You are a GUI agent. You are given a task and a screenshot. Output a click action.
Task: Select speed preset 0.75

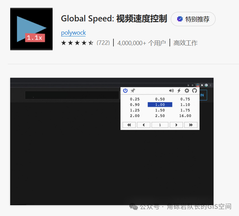click(185, 99)
